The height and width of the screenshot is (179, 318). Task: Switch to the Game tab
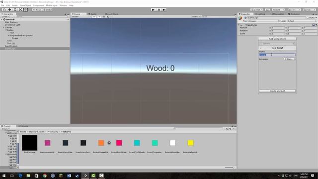93,14
